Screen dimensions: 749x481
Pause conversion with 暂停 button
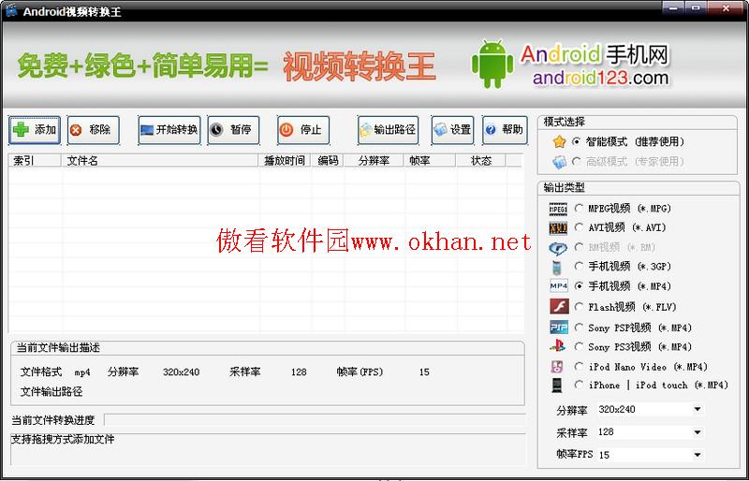click(x=233, y=130)
